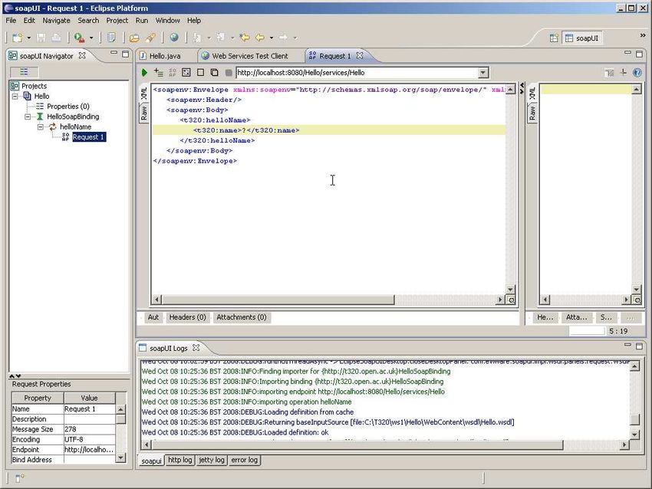Click the response He... button
Image resolution: width=652 pixels, height=489 pixels.
coord(545,317)
